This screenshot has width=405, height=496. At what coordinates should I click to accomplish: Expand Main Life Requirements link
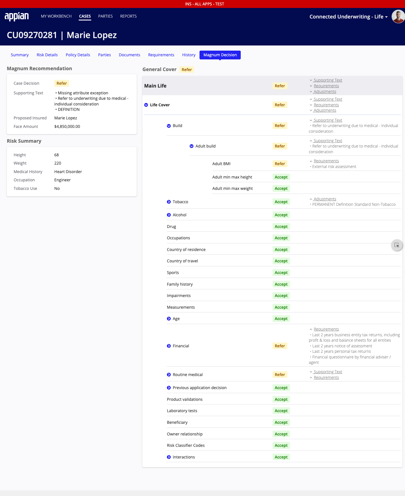(324, 86)
